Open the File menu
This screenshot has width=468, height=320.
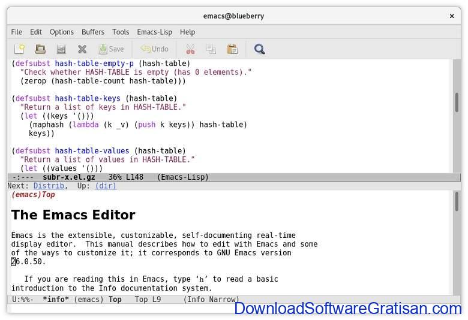(16, 32)
